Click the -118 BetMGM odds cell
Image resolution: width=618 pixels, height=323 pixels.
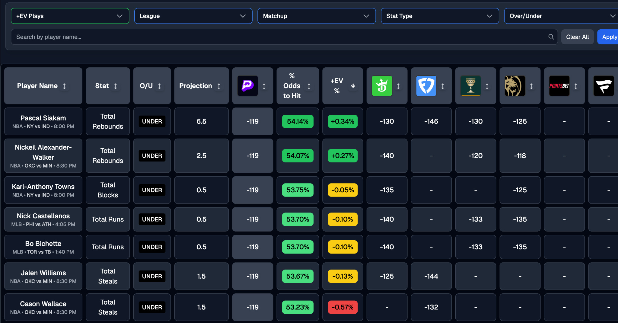pos(520,156)
